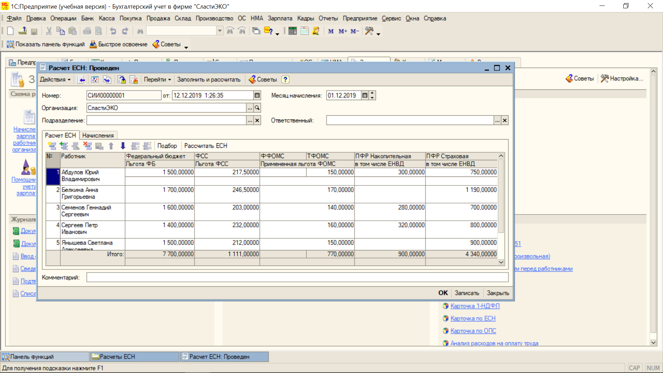Click the calendar icon in main toolbar
This screenshot has width=663, height=373.
pos(304,31)
